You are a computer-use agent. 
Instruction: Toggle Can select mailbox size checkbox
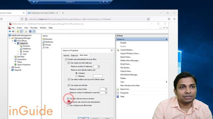[69, 79]
